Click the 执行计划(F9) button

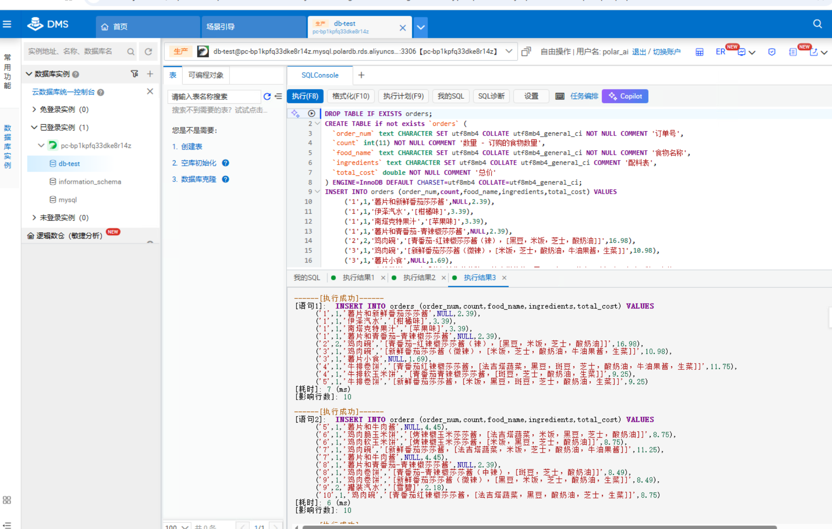[x=403, y=96]
